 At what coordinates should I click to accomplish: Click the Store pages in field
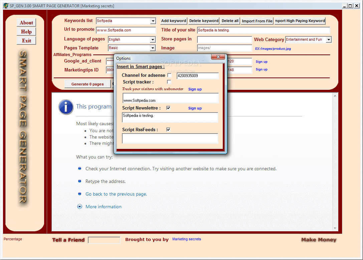[x=224, y=40]
